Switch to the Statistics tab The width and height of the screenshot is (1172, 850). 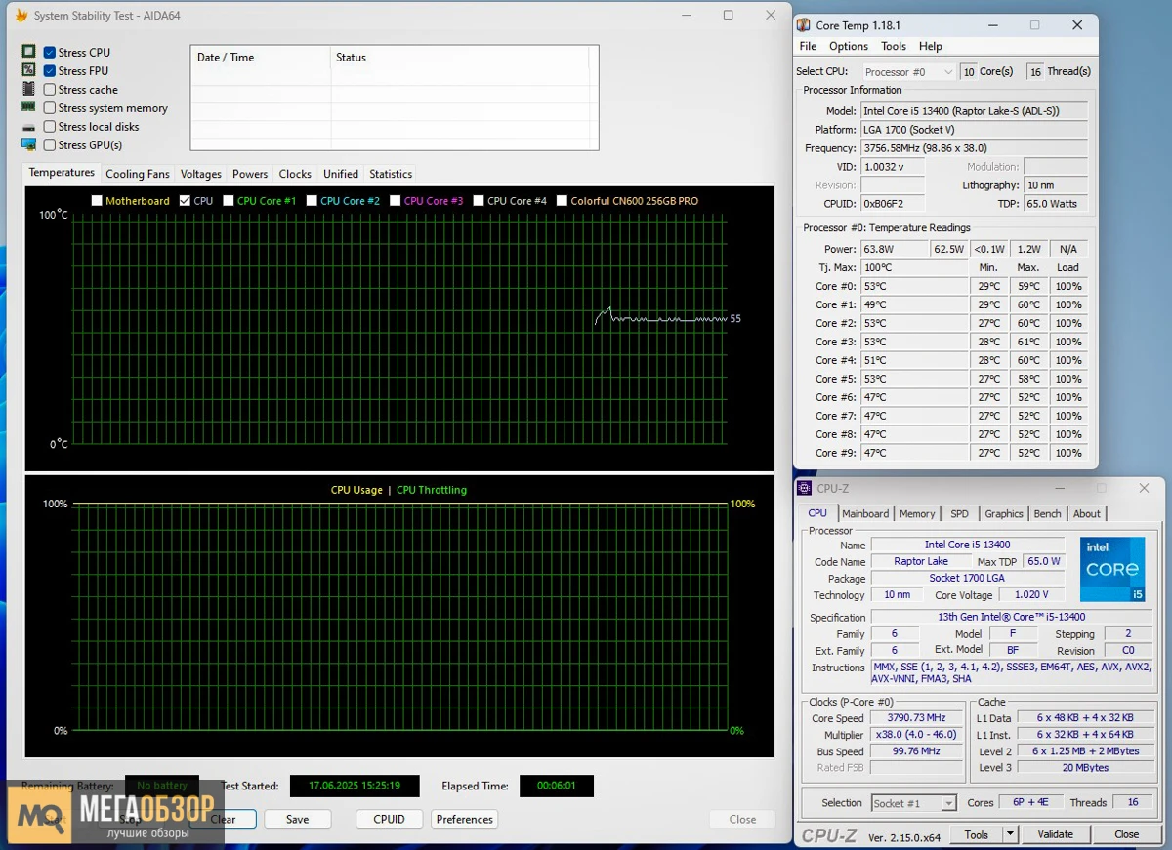click(391, 174)
